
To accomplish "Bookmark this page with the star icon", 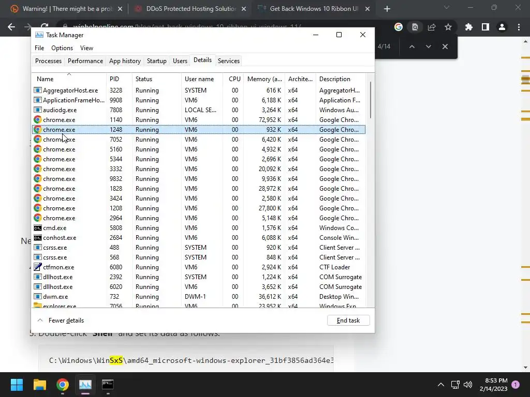I will tap(448, 27).
